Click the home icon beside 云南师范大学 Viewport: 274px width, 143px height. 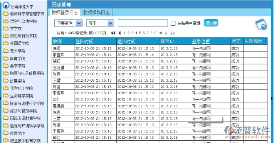(x=6, y=5)
